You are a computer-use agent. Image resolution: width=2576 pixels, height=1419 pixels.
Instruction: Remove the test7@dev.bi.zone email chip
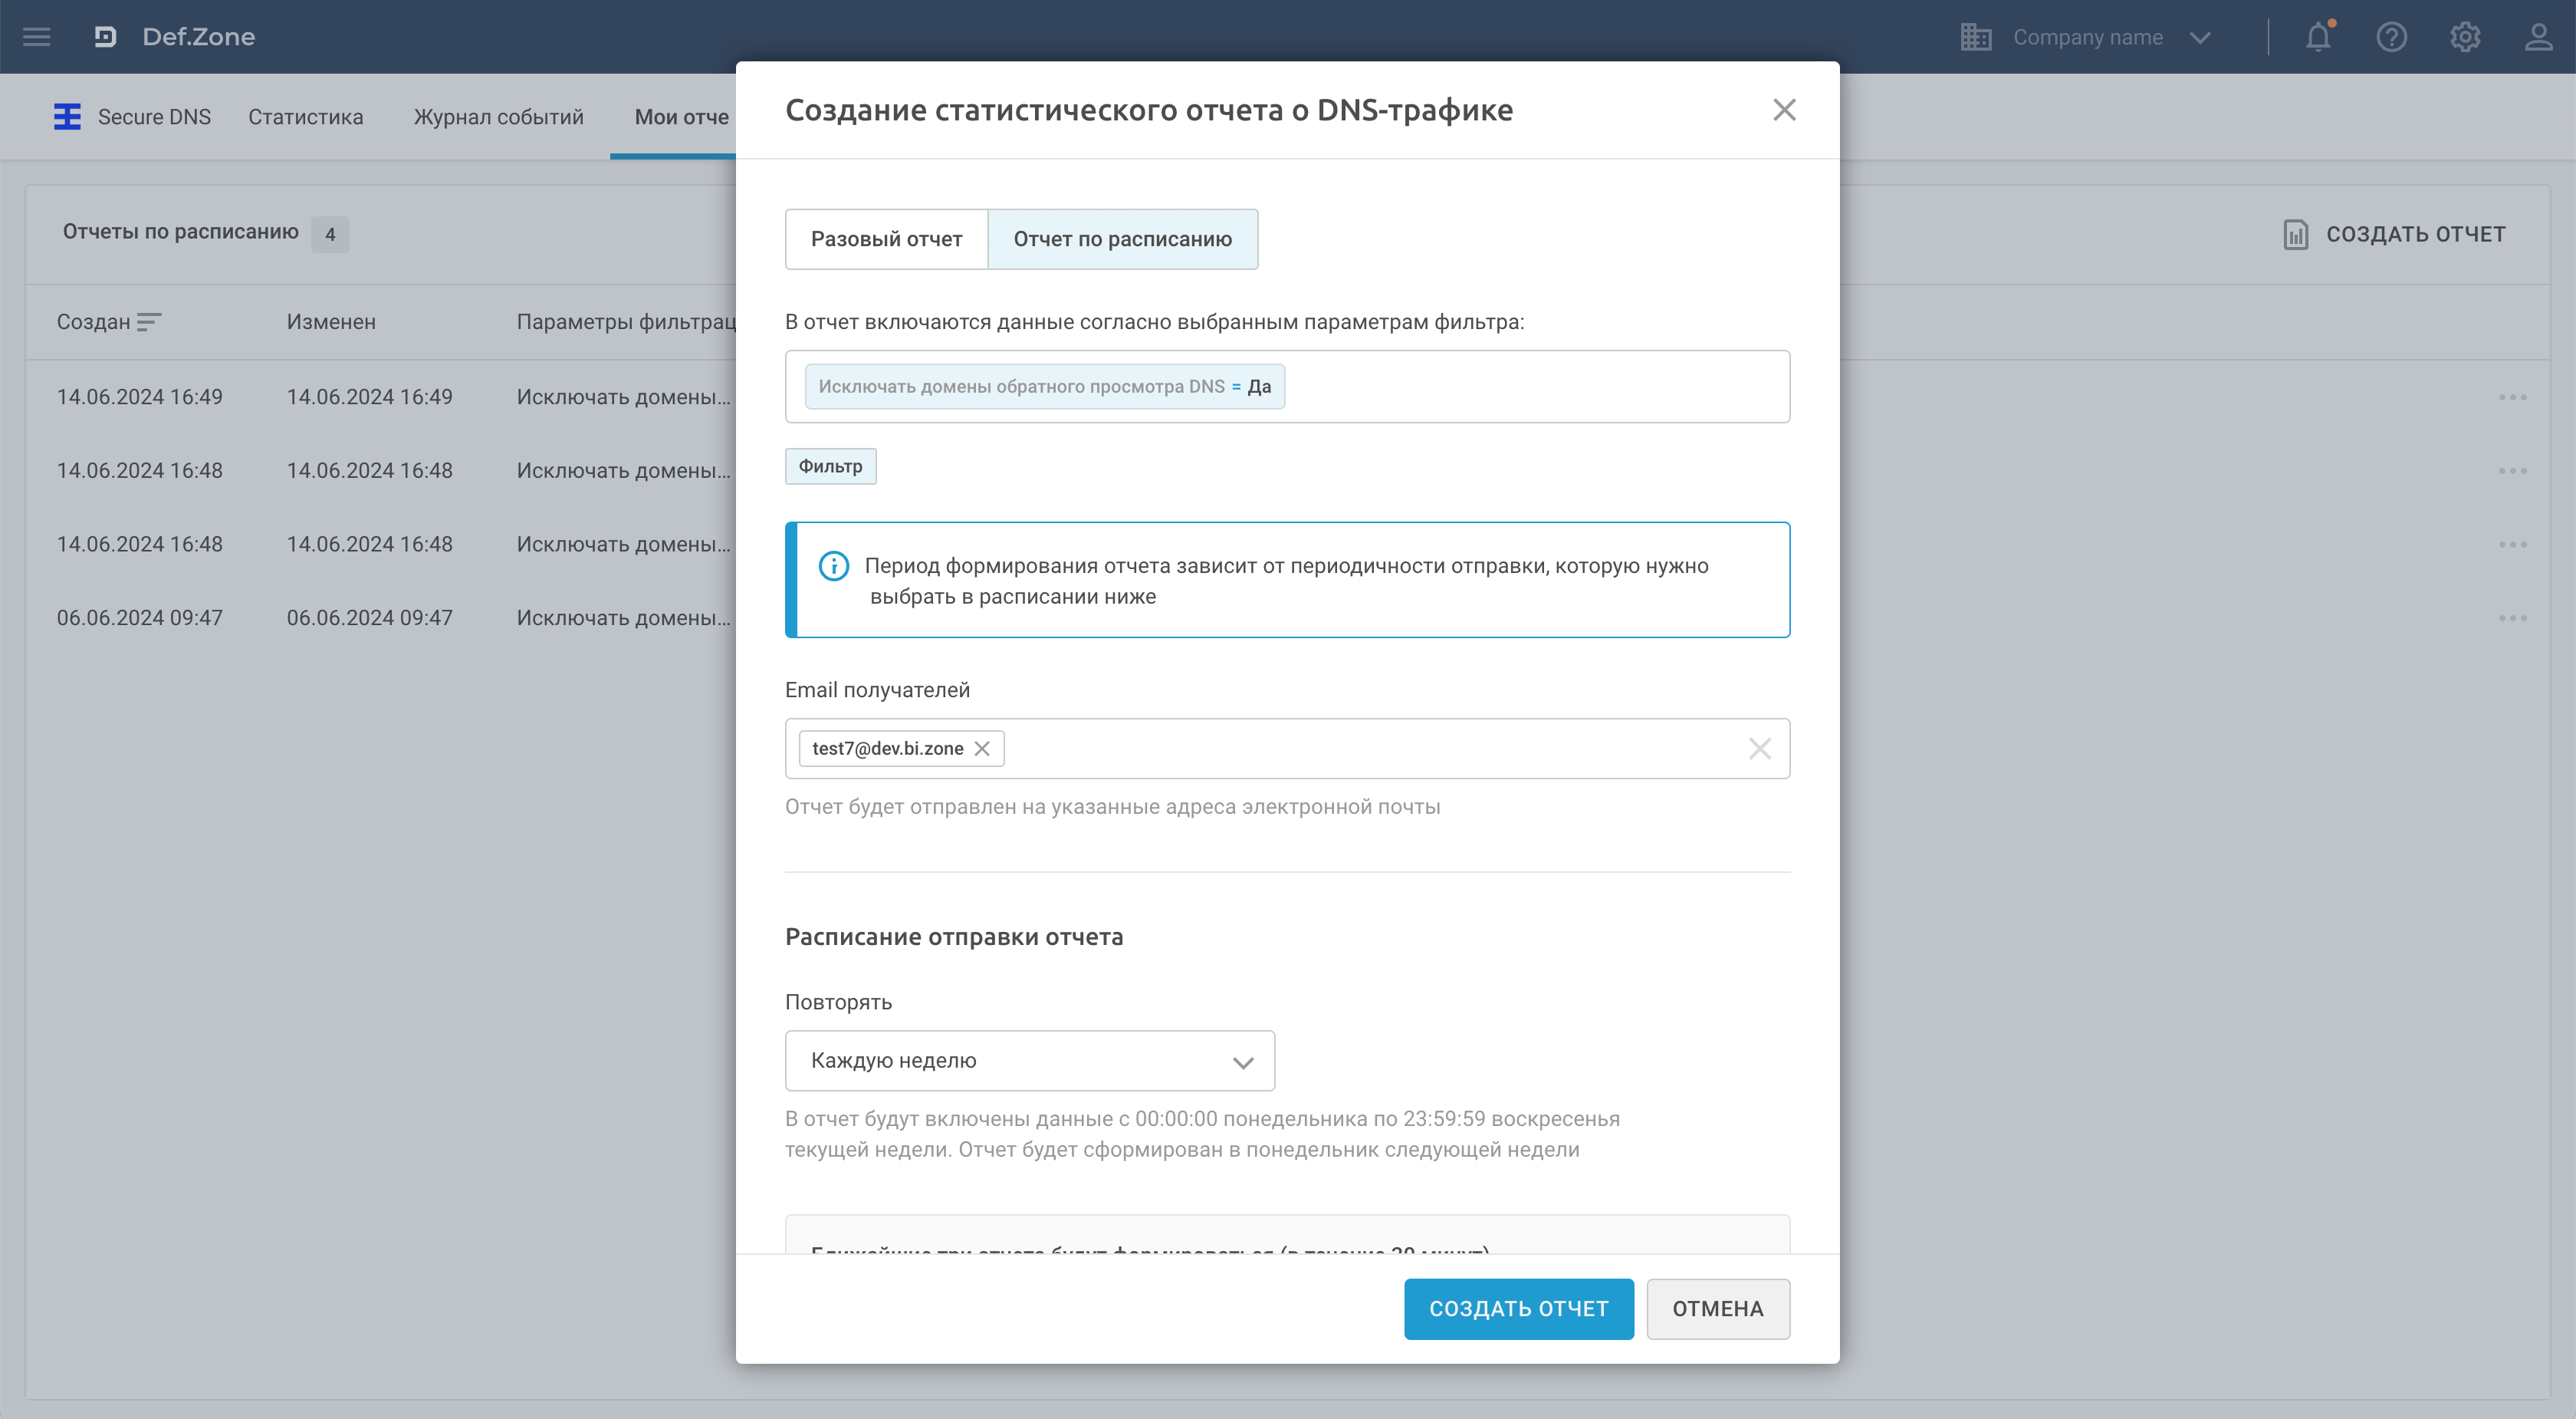[982, 749]
